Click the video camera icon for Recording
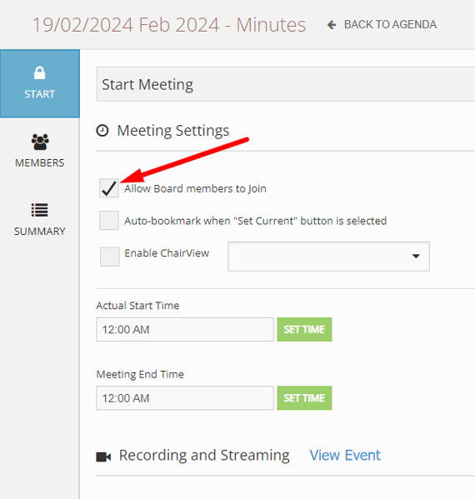Viewport: 475px width, 499px height. [103, 457]
